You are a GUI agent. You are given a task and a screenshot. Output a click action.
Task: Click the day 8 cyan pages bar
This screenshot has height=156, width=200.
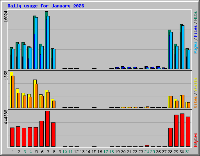(54, 59)
